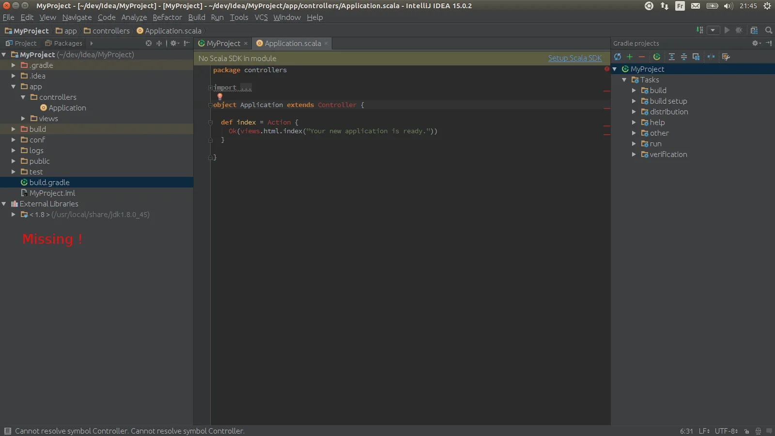775x436 pixels.
Task: Collapse the Tasks node in Gradle panel
Action: click(x=624, y=79)
